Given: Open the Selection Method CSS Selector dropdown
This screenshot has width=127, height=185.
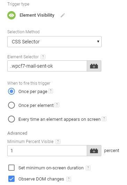Looking at the screenshot, I should click(54, 42).
